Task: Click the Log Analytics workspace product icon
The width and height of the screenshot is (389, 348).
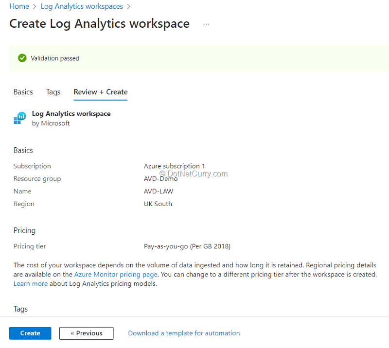Action: pos(20,118)
